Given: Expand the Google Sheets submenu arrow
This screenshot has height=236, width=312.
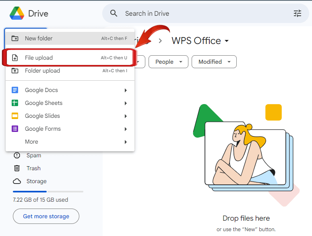Looking at the screenshot, I should coord(126,103).
